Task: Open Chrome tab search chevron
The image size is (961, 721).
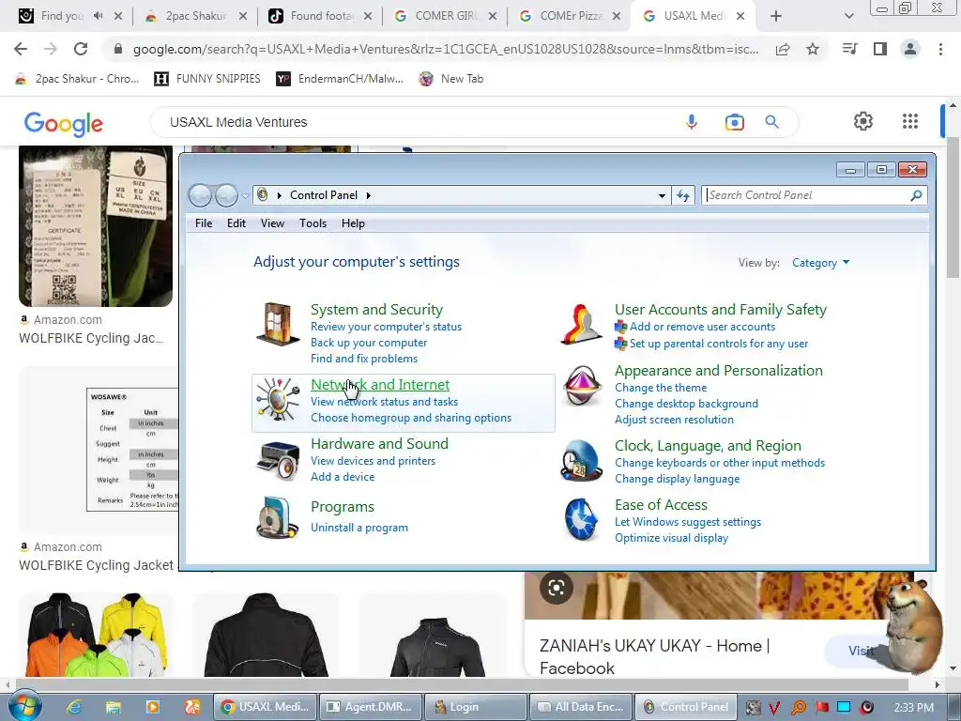Action: (x=848, y=16)
